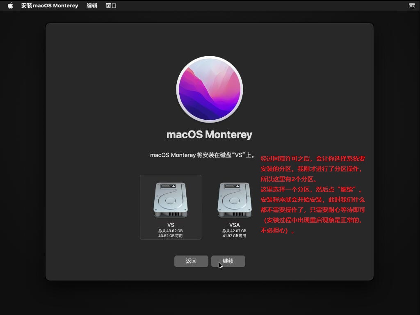
Task: Select the VS disk drive icon
Action: tap(170, 201)
